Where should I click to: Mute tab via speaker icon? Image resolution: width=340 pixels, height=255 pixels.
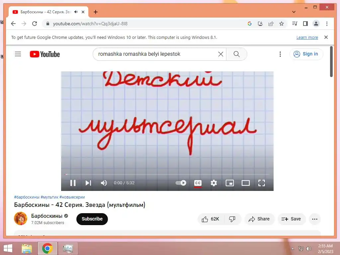point(76,12)
